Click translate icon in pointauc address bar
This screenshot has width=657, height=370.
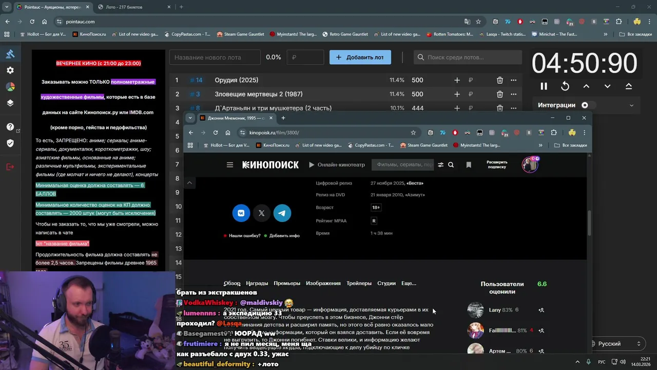pos(467,22)
